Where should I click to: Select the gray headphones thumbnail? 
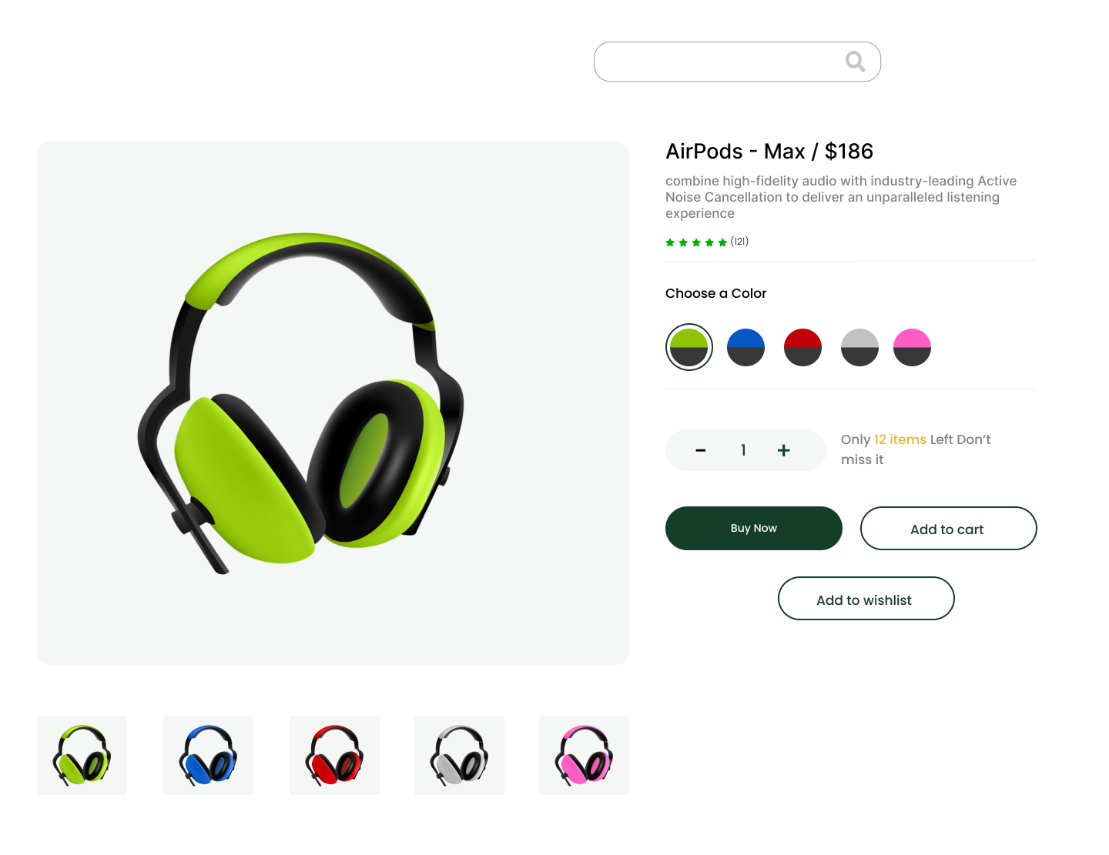tap(459, 755)
